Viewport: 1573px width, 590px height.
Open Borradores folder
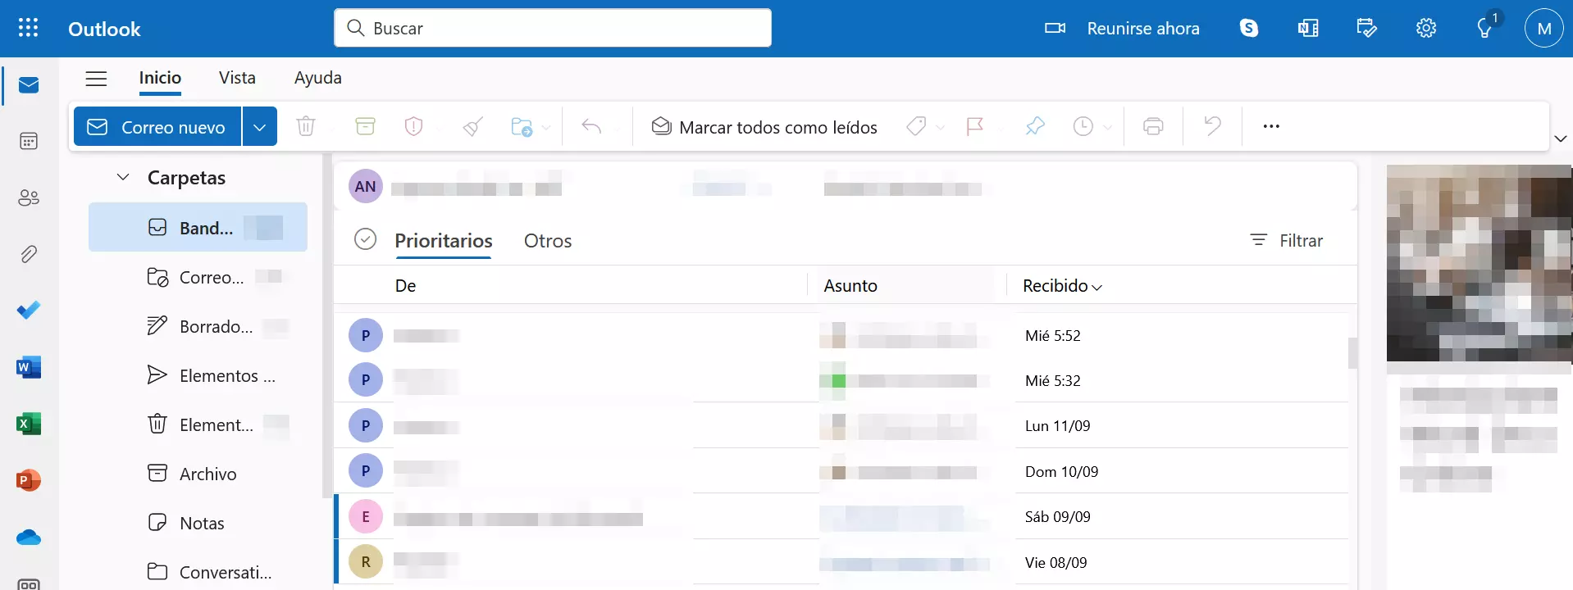coord(198,326)
